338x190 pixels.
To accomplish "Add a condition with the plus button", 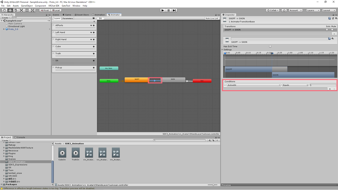I will (330, 89).
